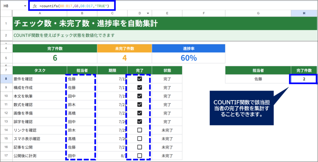The image size is (318, 162).
Task: Select the task cell 本文を執筆
Action: (x=40, y=96)
